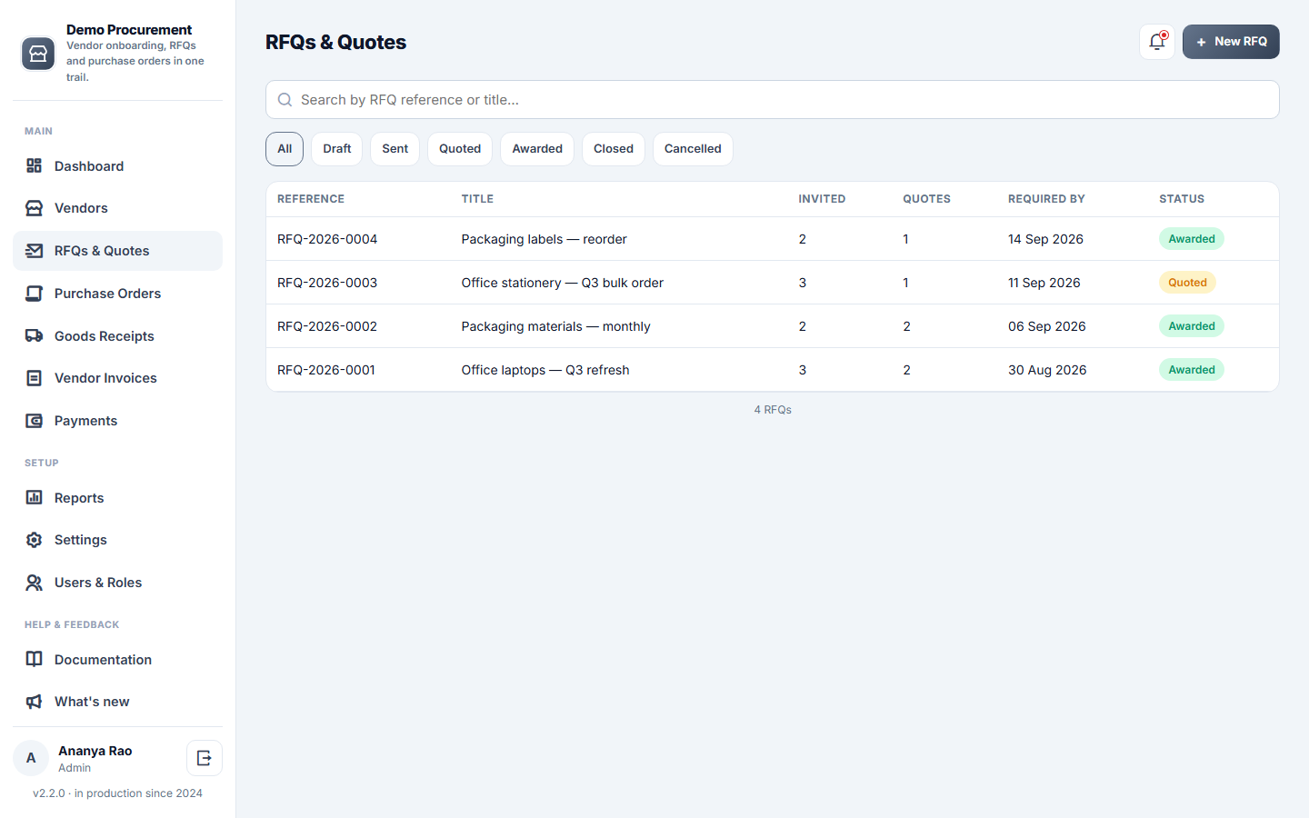Image resolution: width=1309 pixels, height=818 pixels.
Task: Click the Goods Receipts truck icon
Action: (x=34, y=335)
